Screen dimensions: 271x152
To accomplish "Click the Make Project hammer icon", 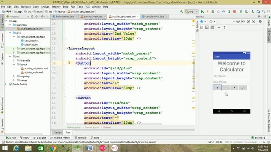I will pyautogui.click(x=182, y=11).
